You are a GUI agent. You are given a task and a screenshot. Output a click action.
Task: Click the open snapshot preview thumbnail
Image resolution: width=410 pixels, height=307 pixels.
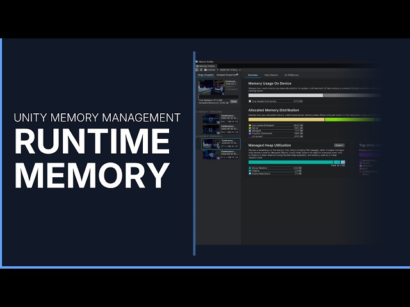point(211,87)
